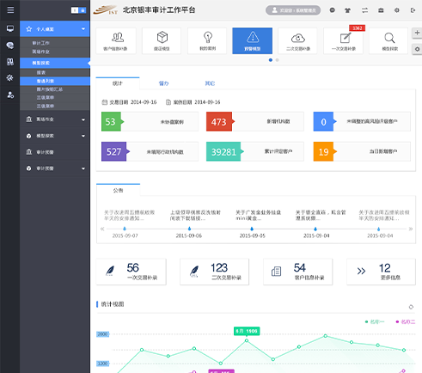Expand the 风险作业 bank-icon sidebar section
The height and width of the screenshot is (373, 422).
(x=55, y=119)
